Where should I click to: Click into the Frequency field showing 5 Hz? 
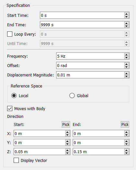(90, 56)
